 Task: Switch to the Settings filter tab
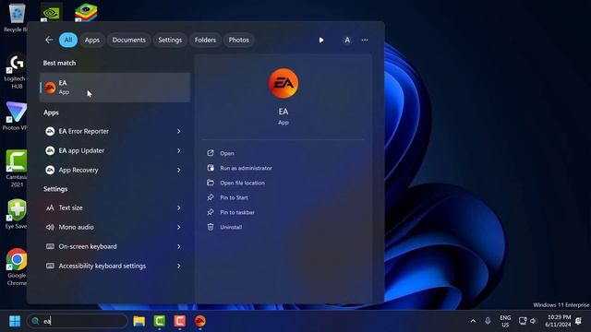(170, 40)
